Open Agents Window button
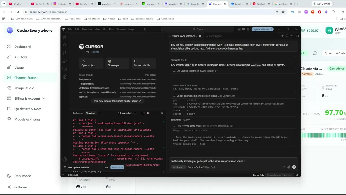 262,29
